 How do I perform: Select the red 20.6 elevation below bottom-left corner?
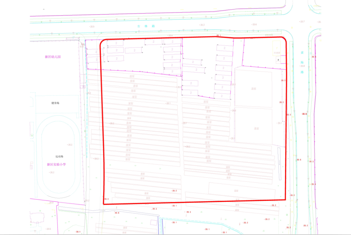(x=117, y=213)
